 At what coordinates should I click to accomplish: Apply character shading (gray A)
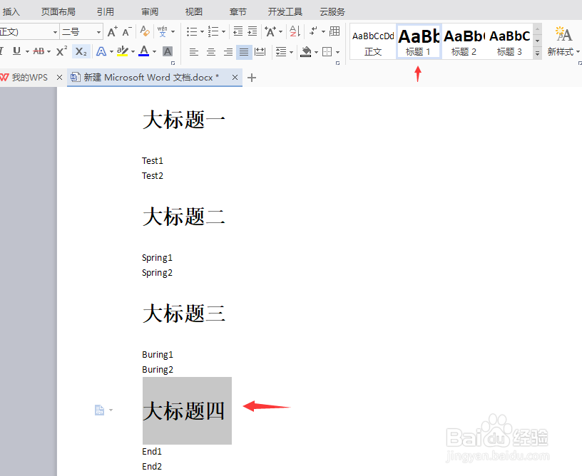point(168,51)
